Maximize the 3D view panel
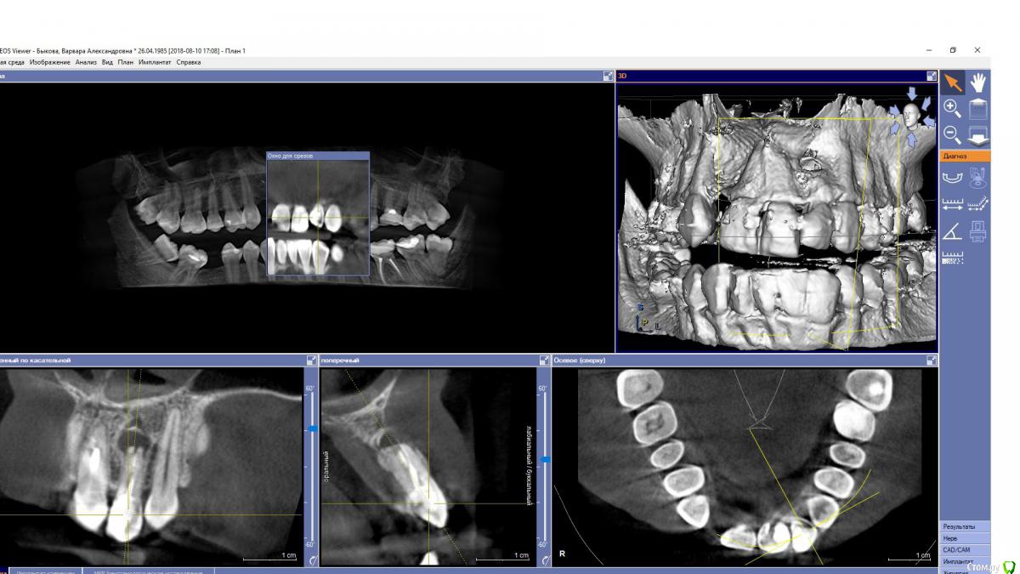The image size is (1020, 574). coord(932,76)
